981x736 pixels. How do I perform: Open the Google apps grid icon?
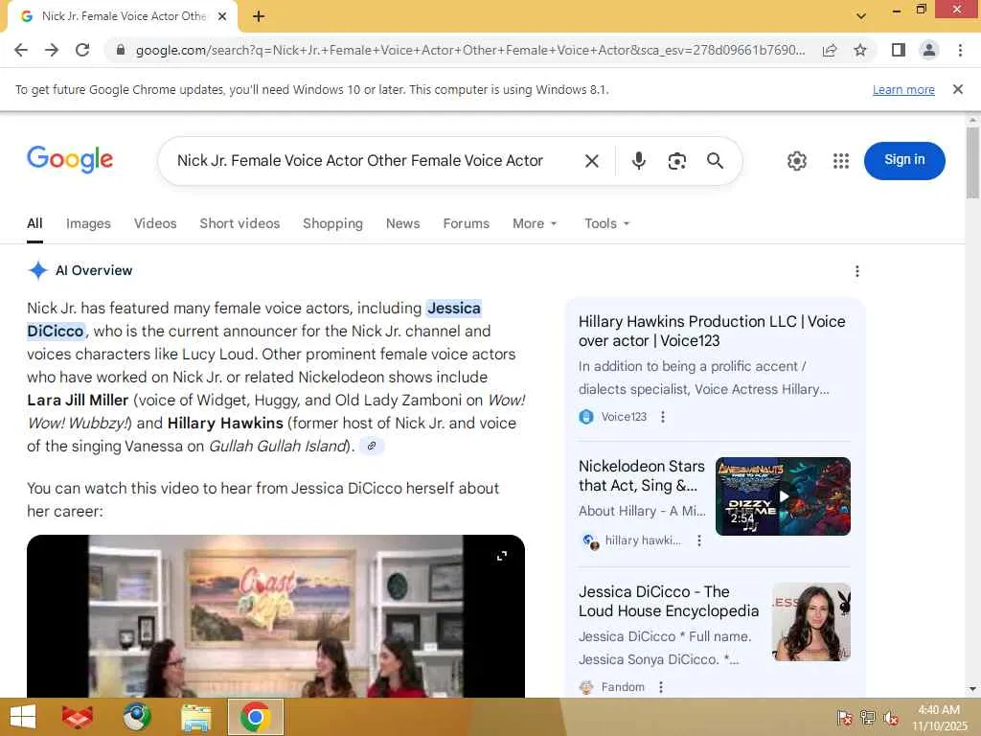click(x=841, y=161)
